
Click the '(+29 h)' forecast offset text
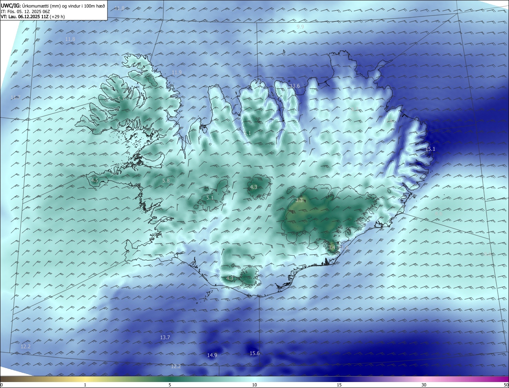(58, 17)
